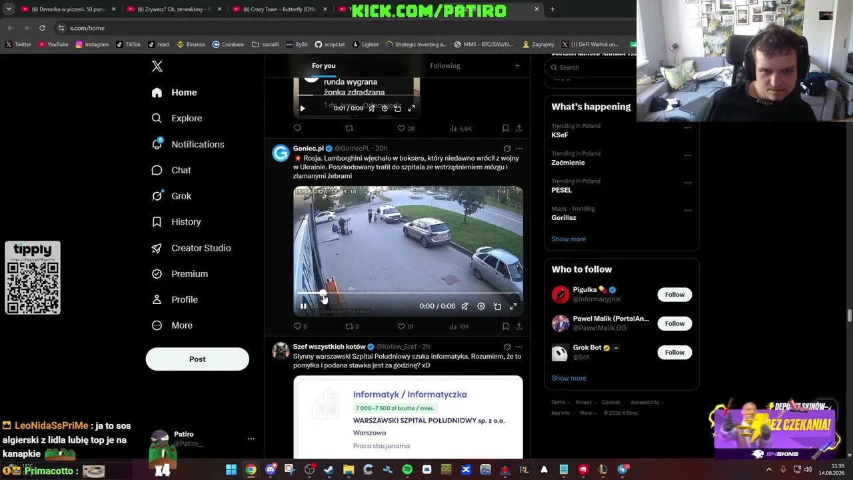Like the post with 28 likes

tap(406, 128)
